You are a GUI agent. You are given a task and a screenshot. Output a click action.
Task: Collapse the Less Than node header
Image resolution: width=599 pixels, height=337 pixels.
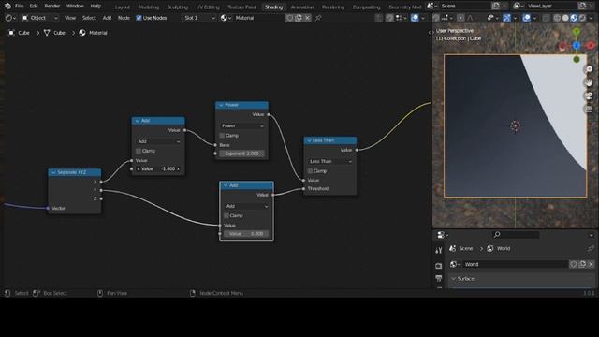(309, 140)
